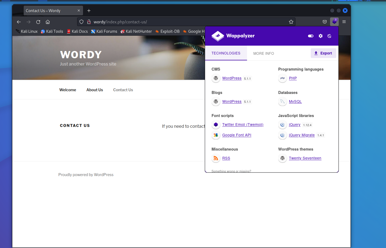This screenshot has height=248, width=386.
Task: Click the browser back arrow
Action: click(19, 22)
